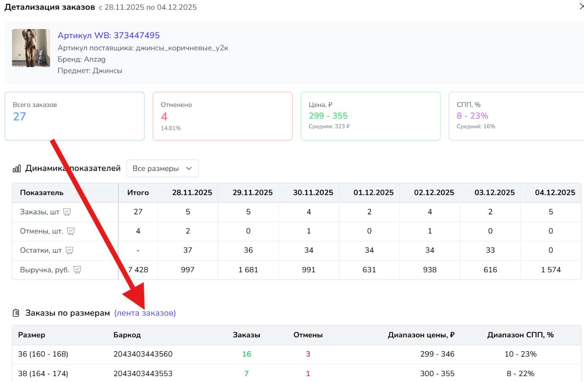Open the Все размеры dropdown

tap(162, 168)
